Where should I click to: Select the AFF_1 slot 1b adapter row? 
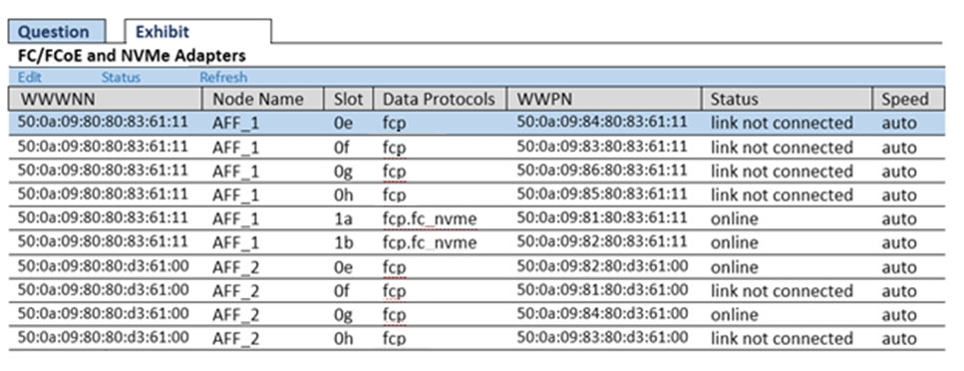[478, 243]
